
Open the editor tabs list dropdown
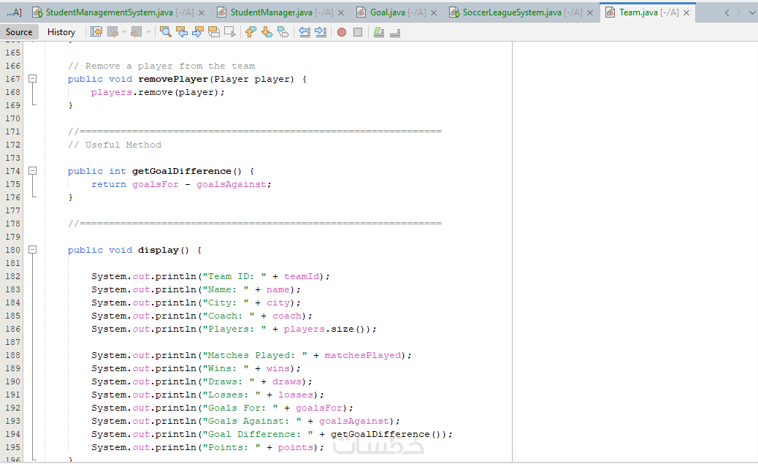(x=751, y=12)
